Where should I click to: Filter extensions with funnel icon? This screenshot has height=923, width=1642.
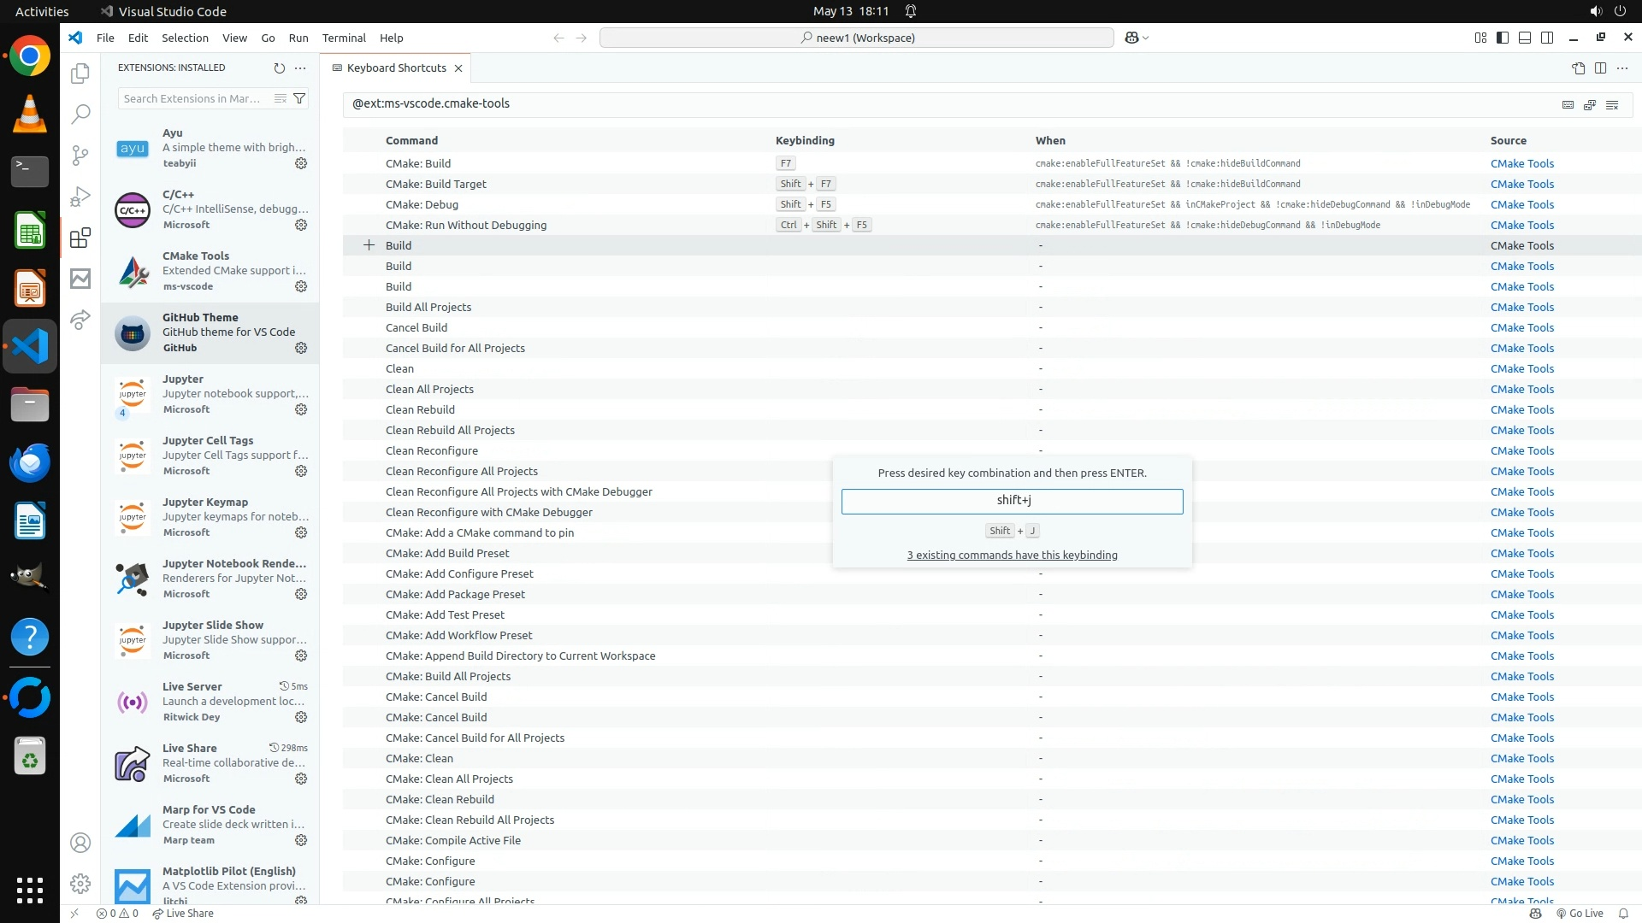(x=299, y=98)
